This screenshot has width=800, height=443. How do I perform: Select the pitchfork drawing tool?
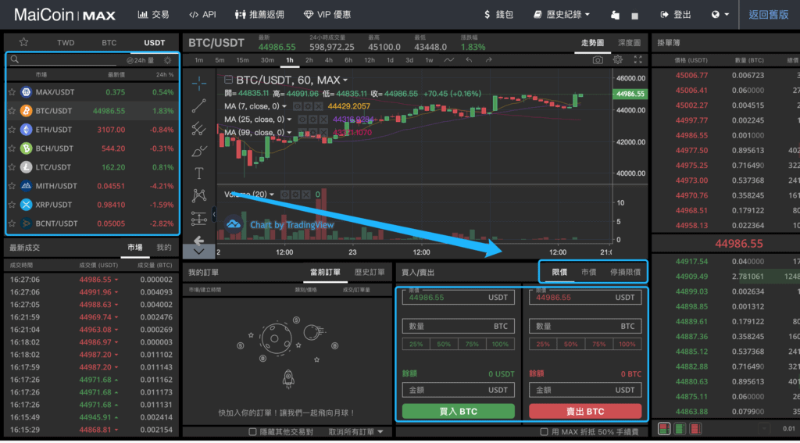pos(199,129)
